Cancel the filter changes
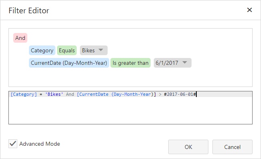The image size is (261, 159). coord(232,147)
